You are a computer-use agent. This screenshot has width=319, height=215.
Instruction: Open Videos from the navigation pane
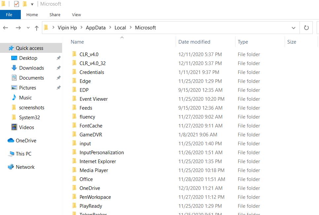[26, 127]
